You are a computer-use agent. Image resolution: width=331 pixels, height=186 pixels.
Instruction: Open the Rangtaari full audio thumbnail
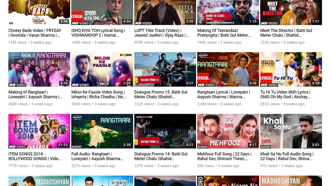(x=102, y=131)
